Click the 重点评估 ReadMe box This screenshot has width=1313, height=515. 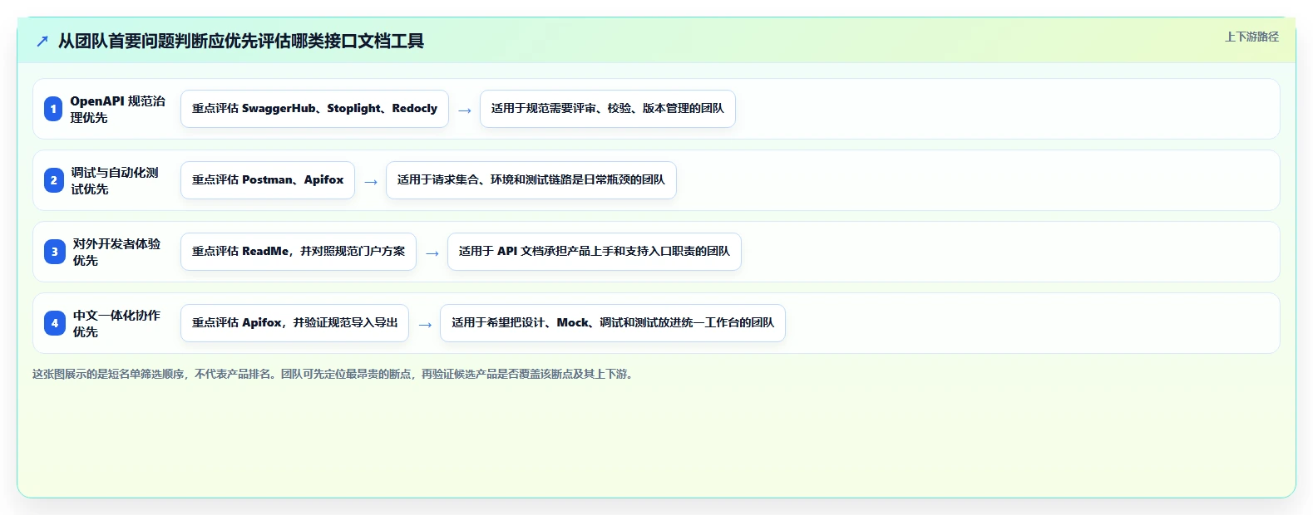[299, 252]
